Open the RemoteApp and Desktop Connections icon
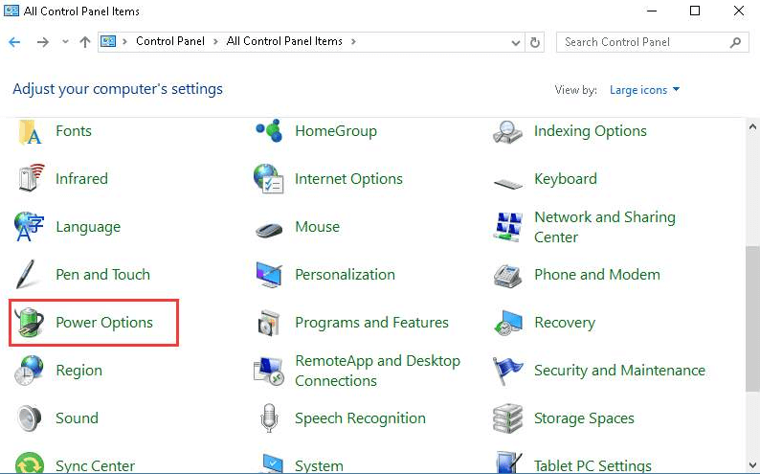The width and height of the screenshot is (760, 474). [269, 372]
